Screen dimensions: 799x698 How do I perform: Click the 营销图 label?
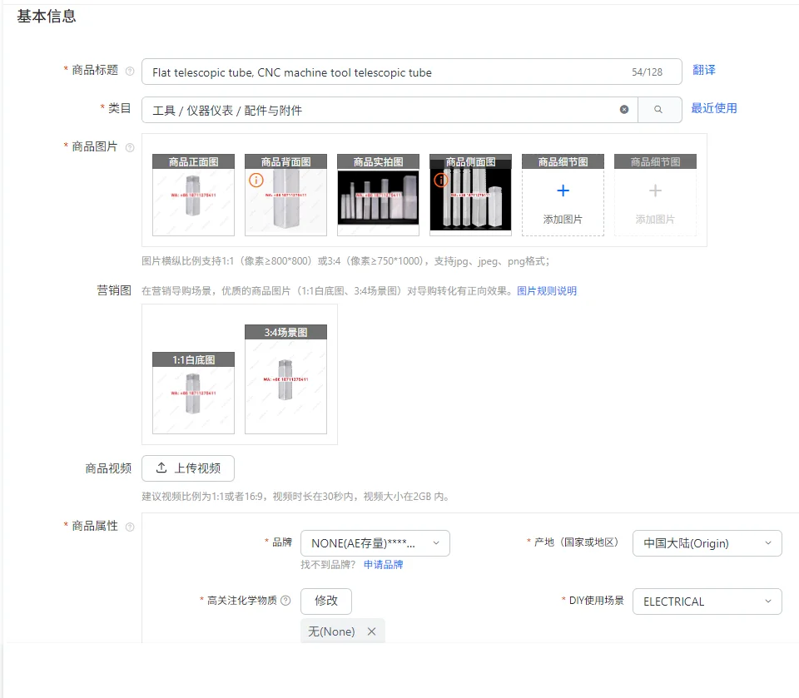point(114,290)
